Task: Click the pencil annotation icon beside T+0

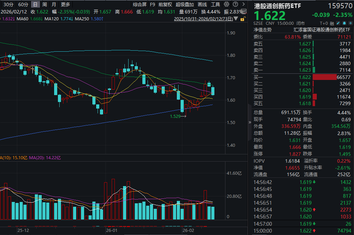Action: point(338,23)
